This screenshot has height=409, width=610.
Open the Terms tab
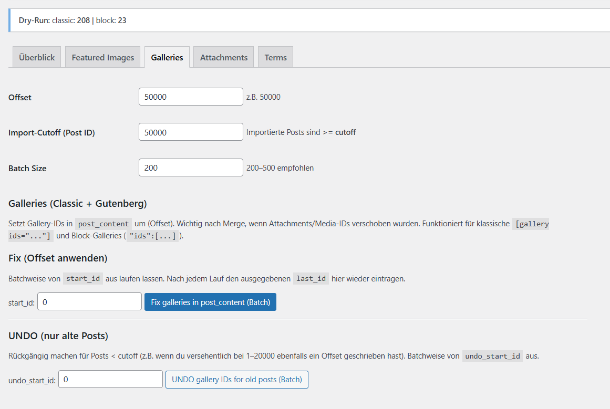275,57
